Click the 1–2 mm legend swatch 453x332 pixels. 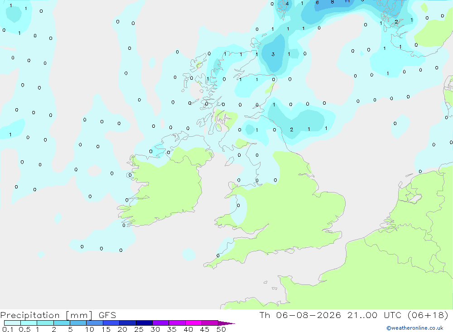pyautogui.click(x=45, y=323)
